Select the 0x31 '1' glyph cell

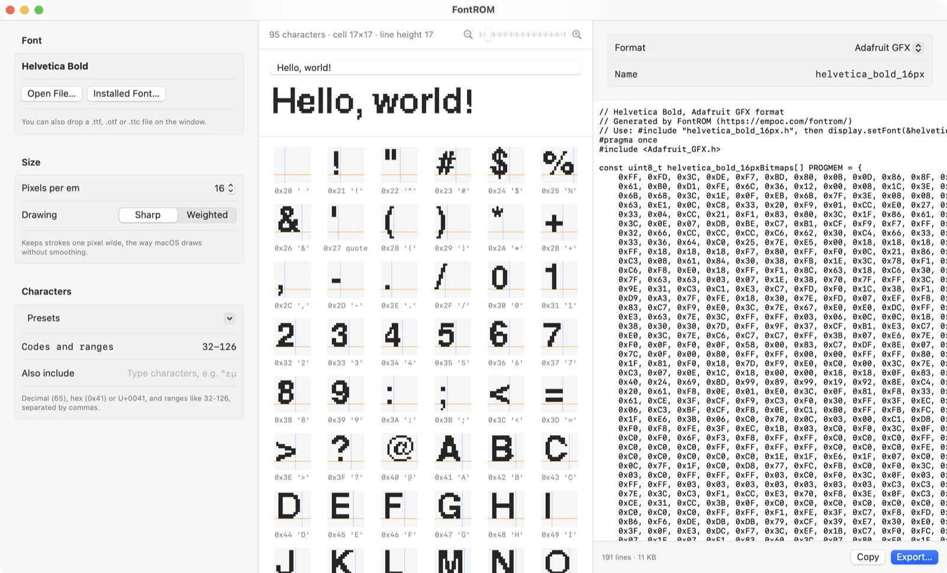(559, 286)
